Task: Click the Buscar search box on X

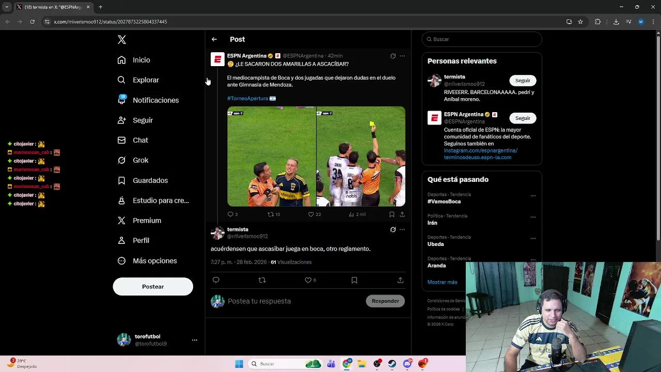Action: tap(482, 39)
